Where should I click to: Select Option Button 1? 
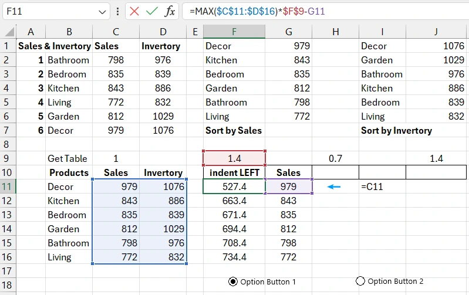[x=233, y=282]
